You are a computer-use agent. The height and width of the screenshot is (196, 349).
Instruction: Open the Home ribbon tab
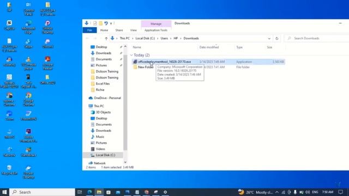pyautogui.click(x=104, y=30)
